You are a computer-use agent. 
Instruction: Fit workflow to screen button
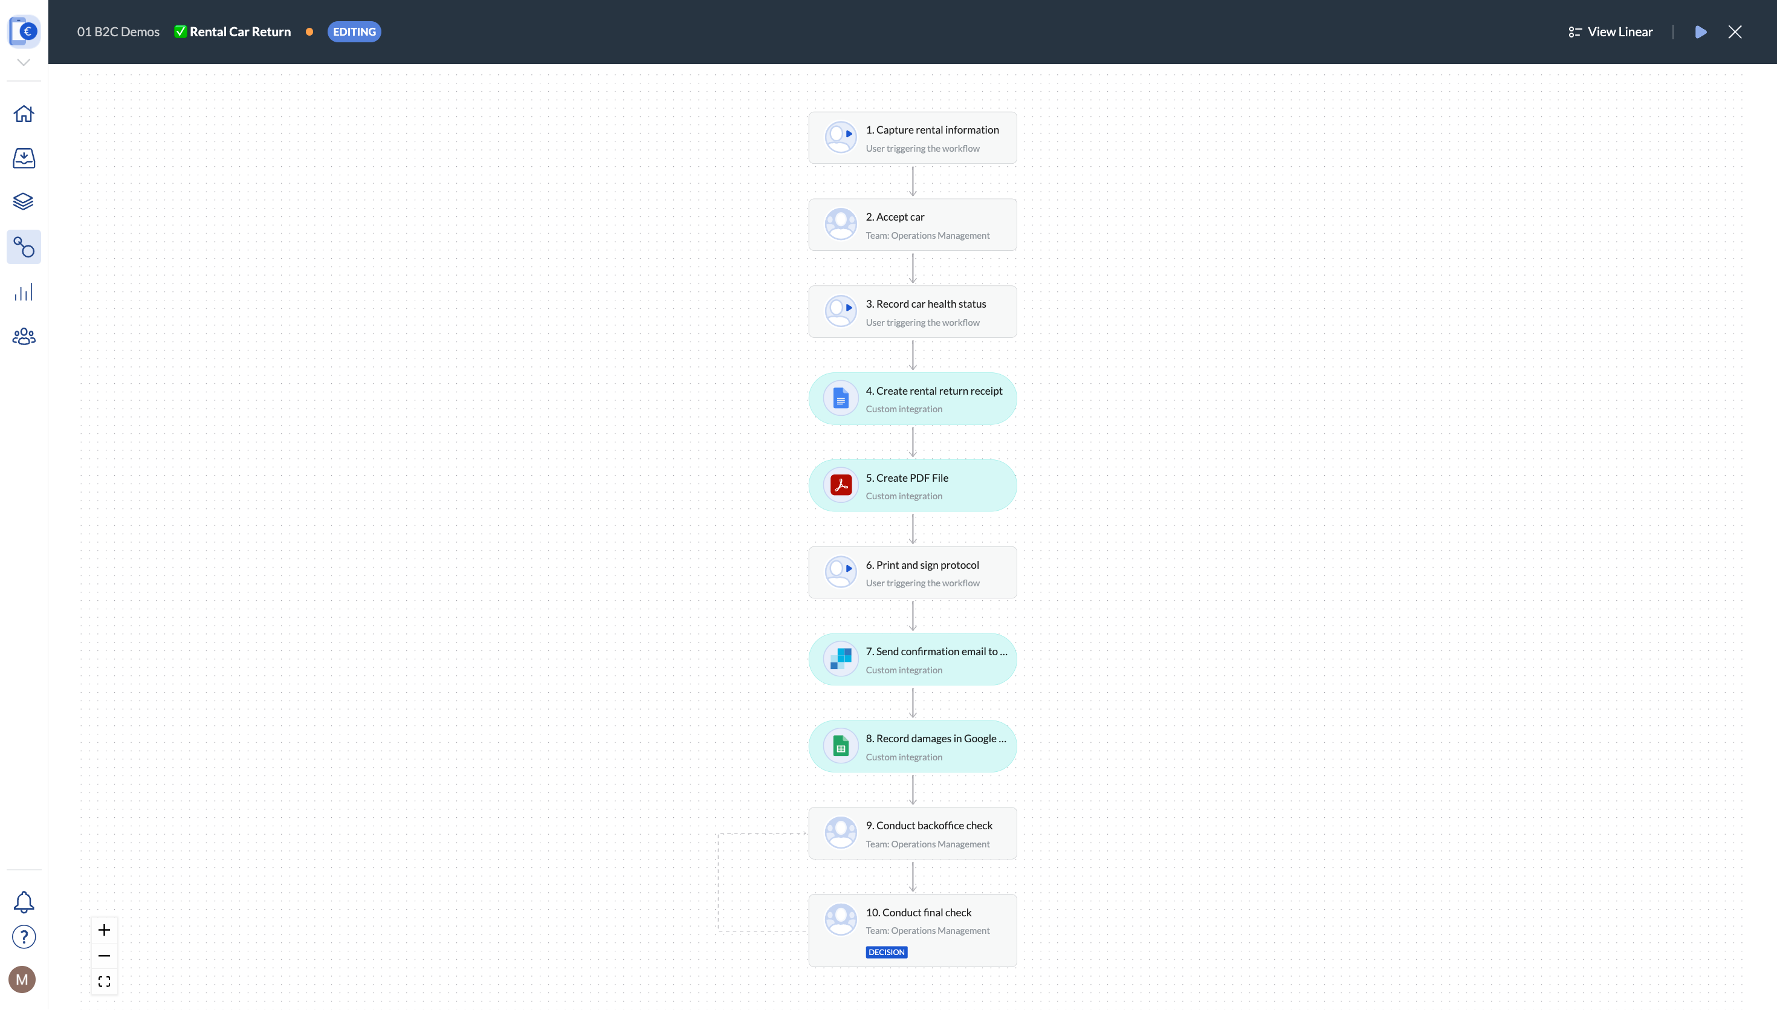point(104,982)
